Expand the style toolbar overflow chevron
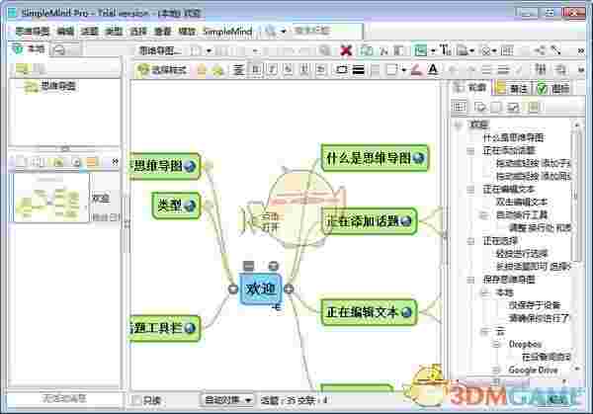The image size is (593, 414). (580, 69)
